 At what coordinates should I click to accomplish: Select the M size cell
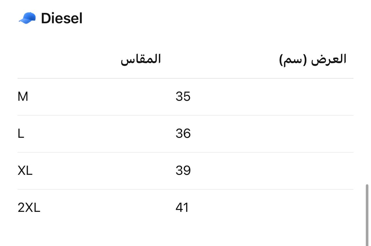coord(23,96)
